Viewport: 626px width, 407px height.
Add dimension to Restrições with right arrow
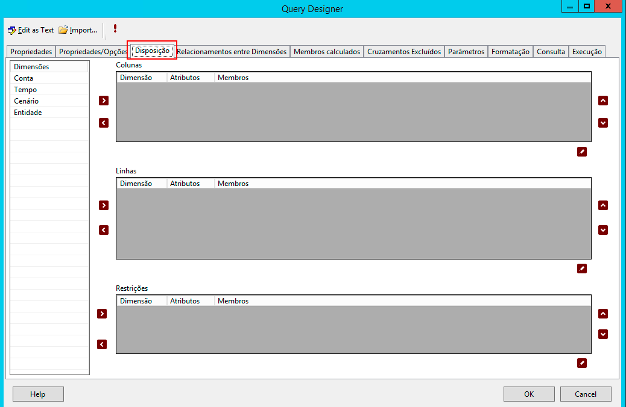pyautogui.click(x=102, y=314)
